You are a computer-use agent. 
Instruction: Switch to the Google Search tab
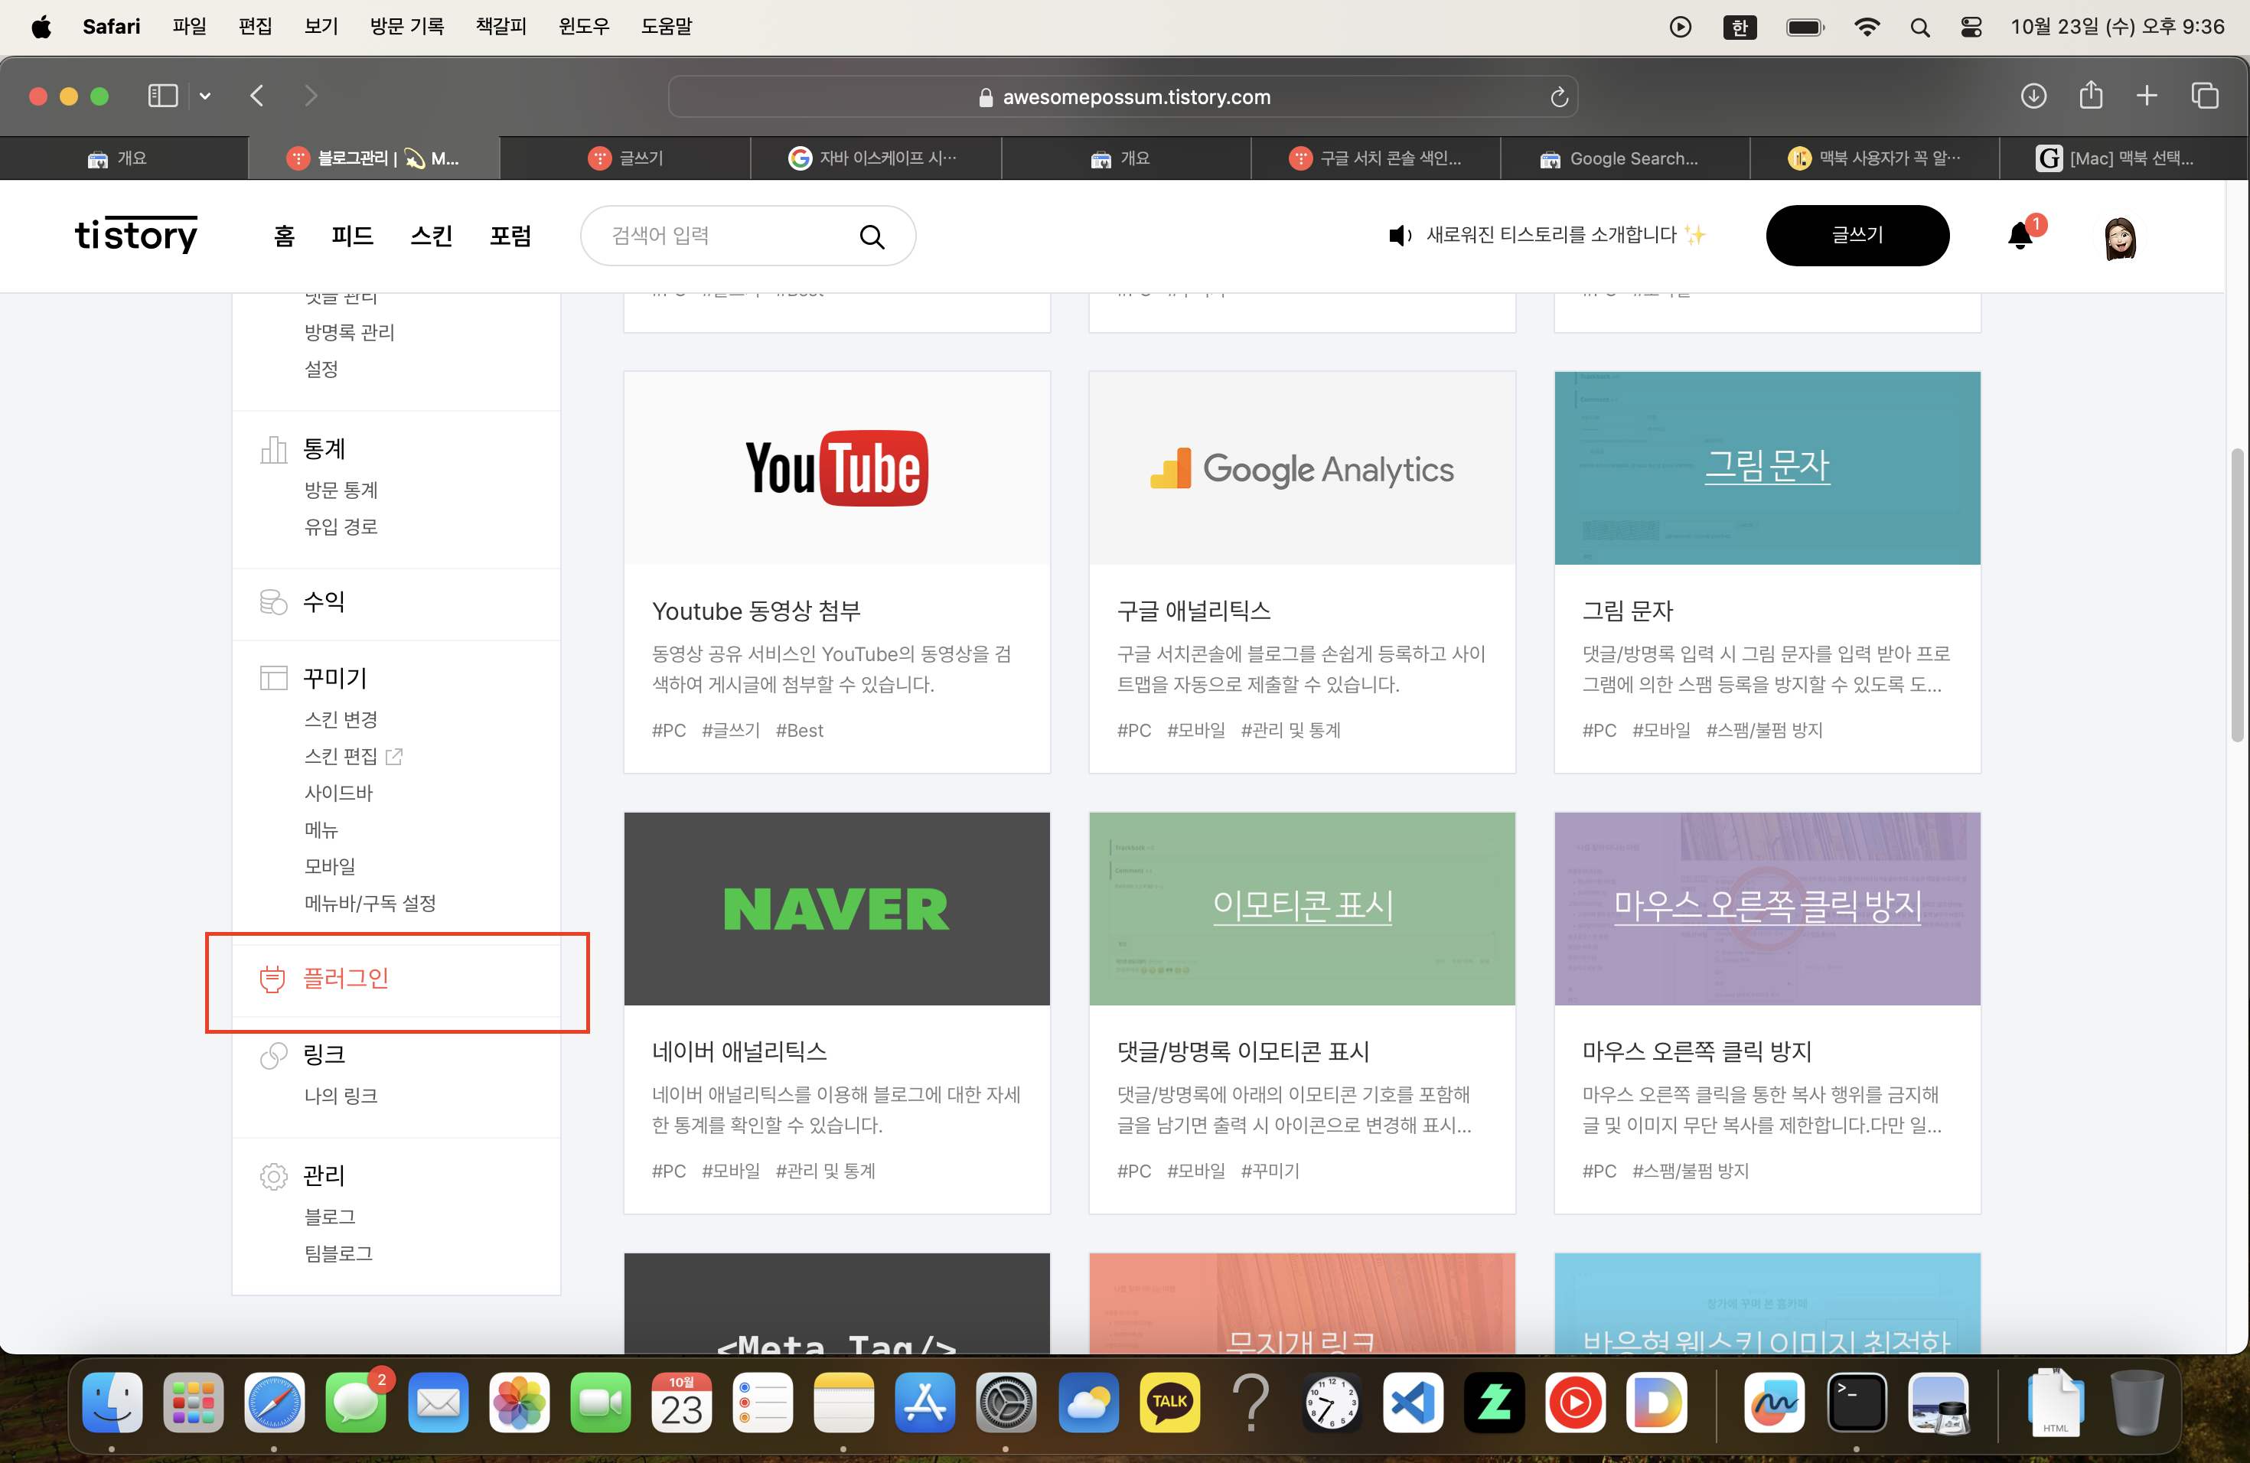tap(1625, 158)
